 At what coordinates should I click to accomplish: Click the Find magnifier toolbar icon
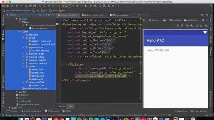[39, 6]
